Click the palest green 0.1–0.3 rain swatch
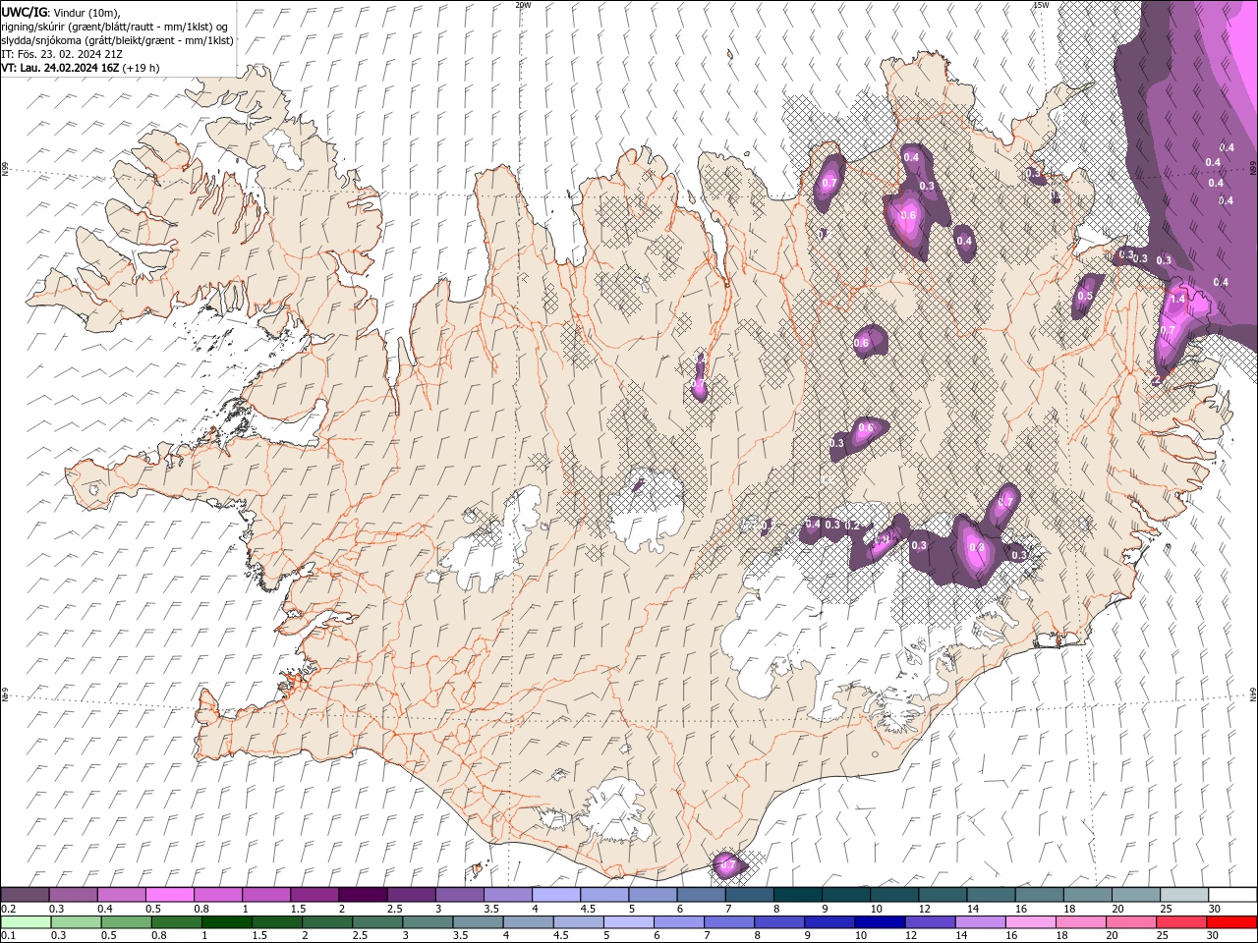 [27, 922]
